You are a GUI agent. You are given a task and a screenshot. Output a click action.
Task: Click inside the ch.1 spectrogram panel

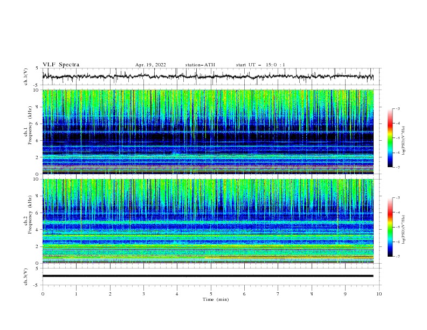click(x=208, y=132)
